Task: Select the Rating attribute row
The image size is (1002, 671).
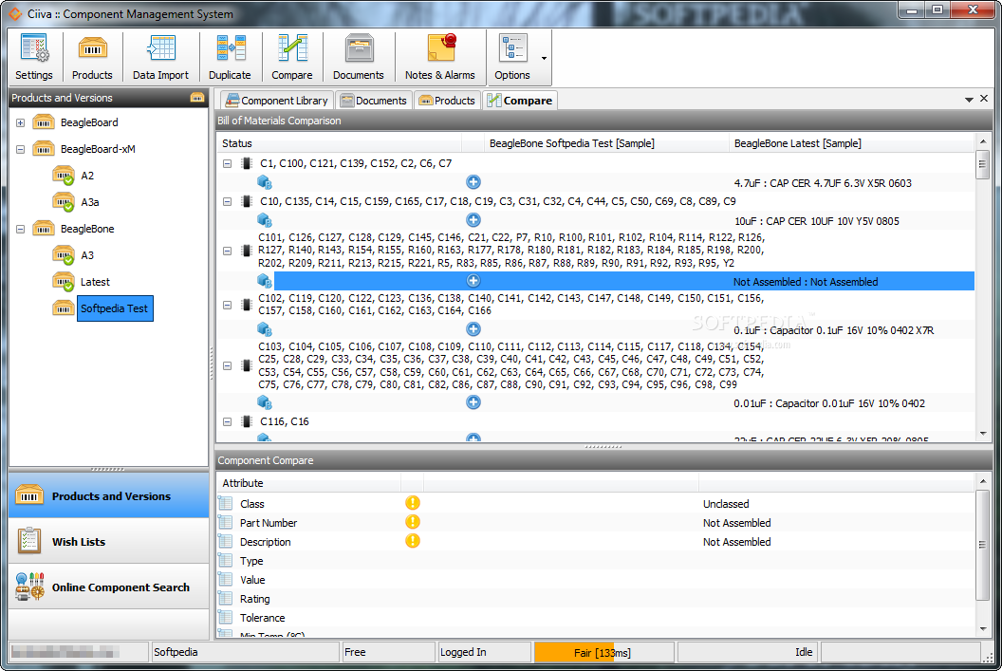Action: click(x=596, y=600)
